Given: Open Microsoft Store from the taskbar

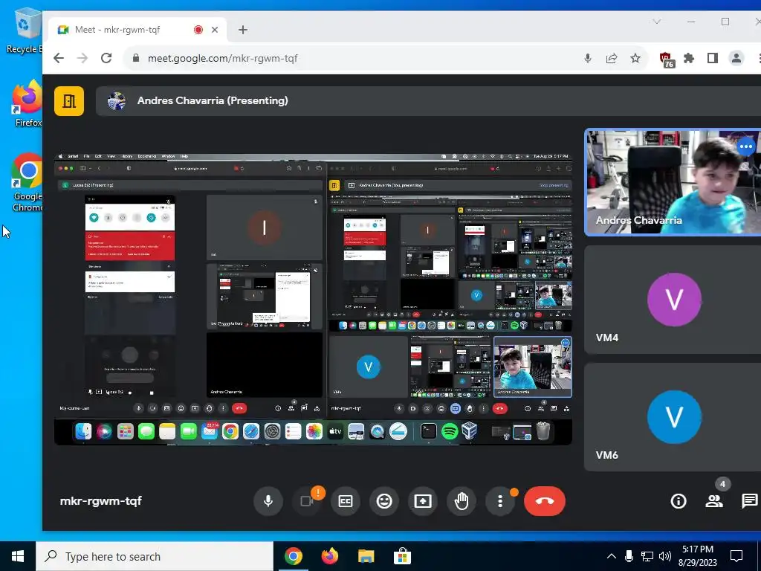Looking at the screenshot, I should pyautogui.click(x=402, y=556).
